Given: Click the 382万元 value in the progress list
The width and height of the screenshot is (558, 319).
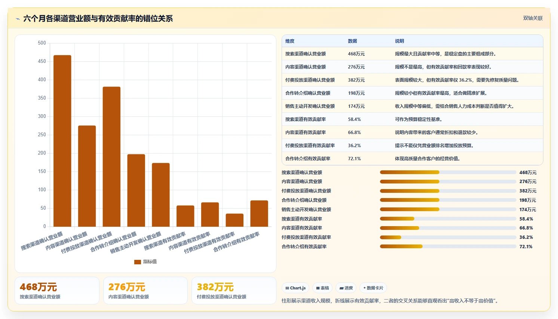Looking at the screenshot, I should (x=528, y=191).
